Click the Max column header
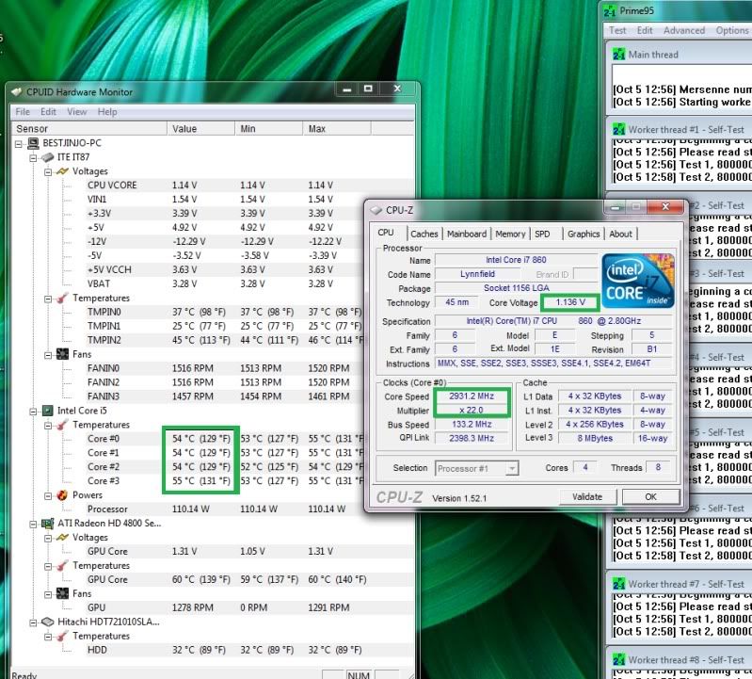The width and height of the screenshot is (752, 679). point(316,128)
